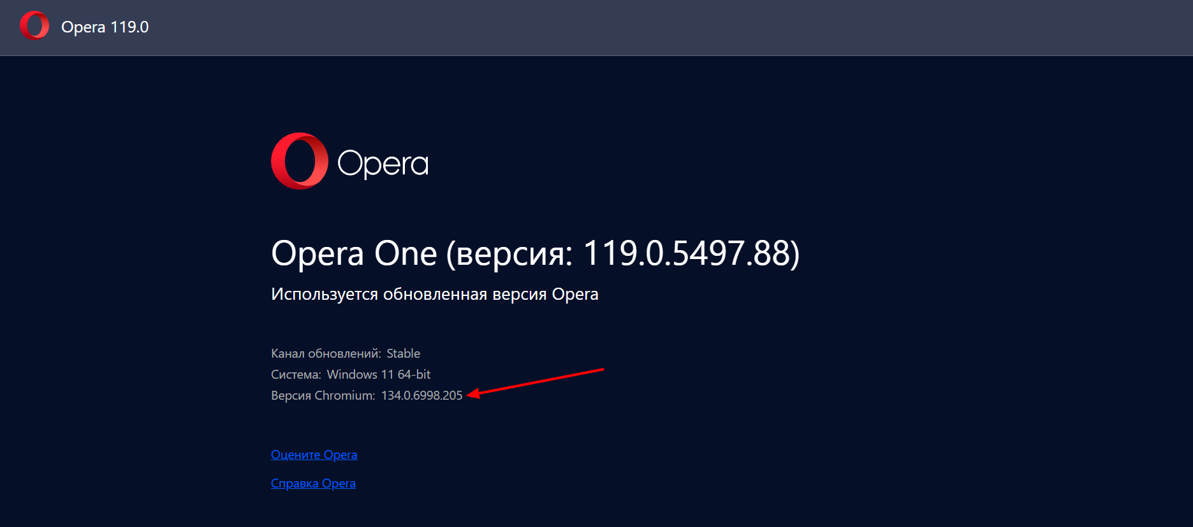Click the Канал обновлений: Stable line
The height and width of the screenshot is (527, 1193).
[346, 353]
